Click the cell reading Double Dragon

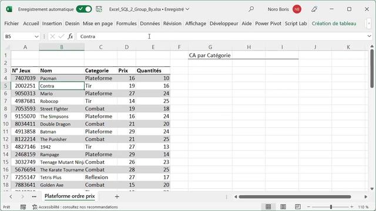tap(62, 124)
